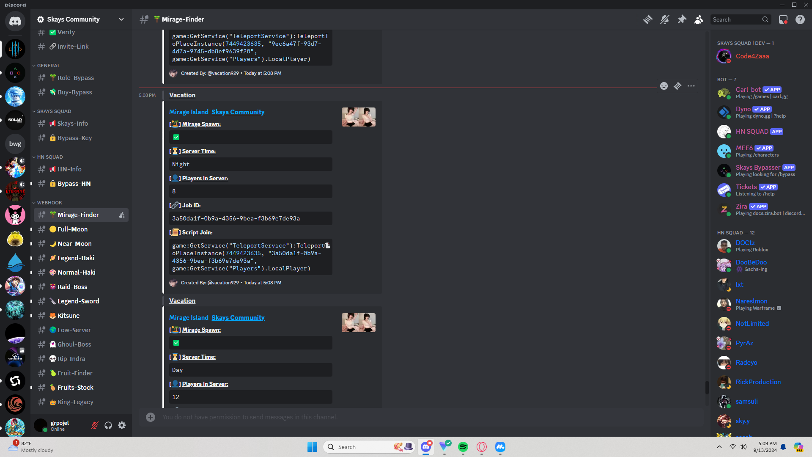This screenshot has height=457, width=812.
Task: Open the Full-Moon channel
Action: point(81,229)
